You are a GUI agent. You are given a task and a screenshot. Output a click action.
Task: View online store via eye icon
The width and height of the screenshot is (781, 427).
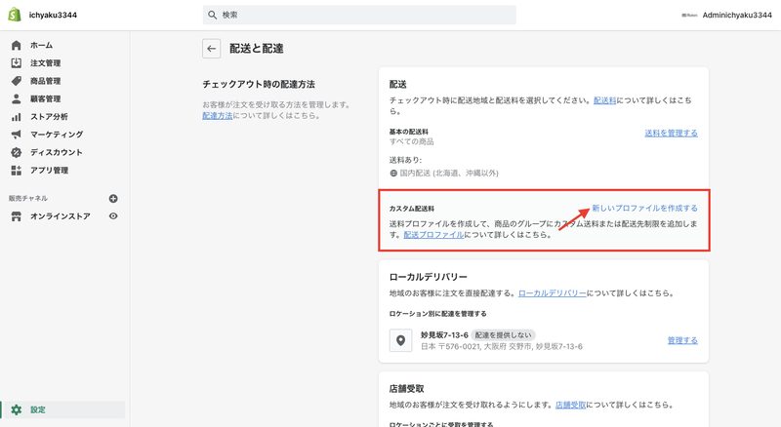click(x=113, y=216)
